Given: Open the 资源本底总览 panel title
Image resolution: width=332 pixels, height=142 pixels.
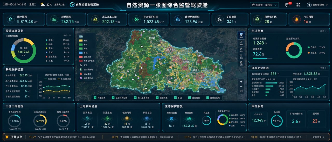Looking at the screenshot, I should (14, 31).
